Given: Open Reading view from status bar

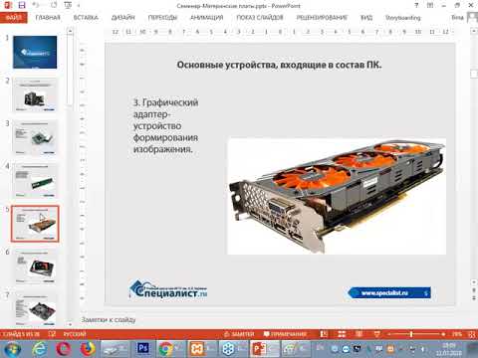Looking at the screenshot, I should pos(358,334).
